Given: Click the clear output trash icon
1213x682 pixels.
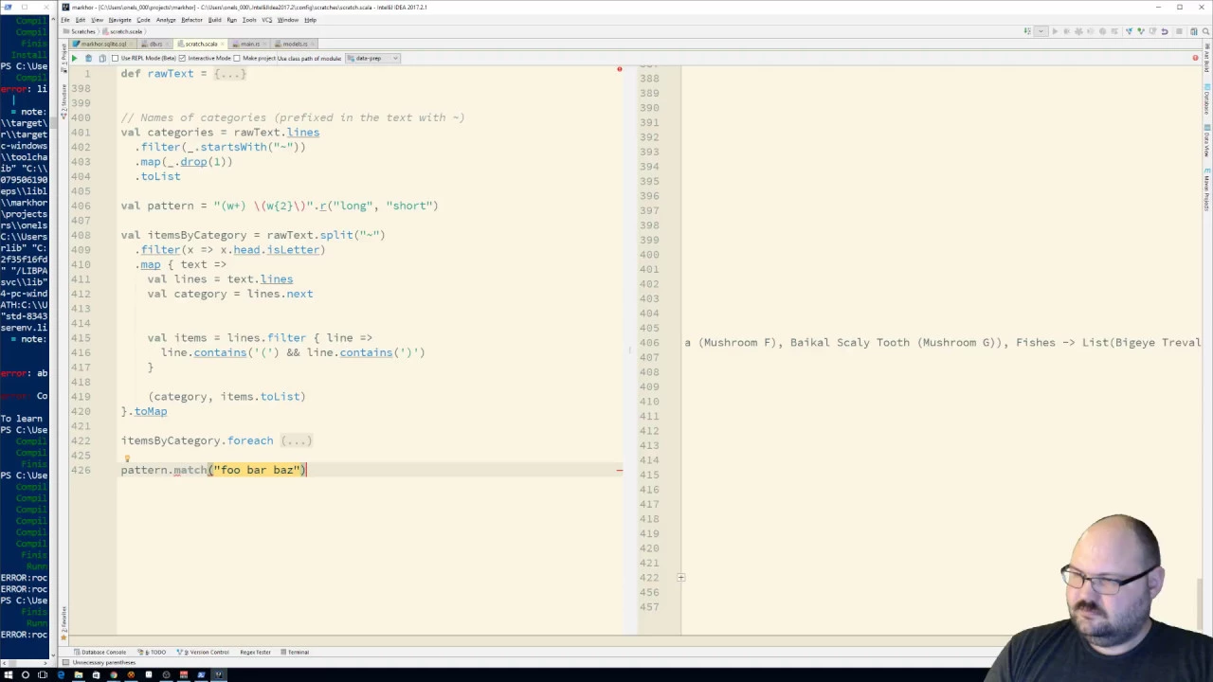Looking at the screenshot, I should tap(88, 58).
